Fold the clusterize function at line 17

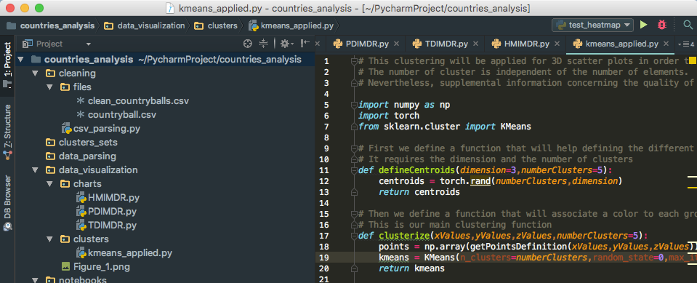tap(354, 236)
